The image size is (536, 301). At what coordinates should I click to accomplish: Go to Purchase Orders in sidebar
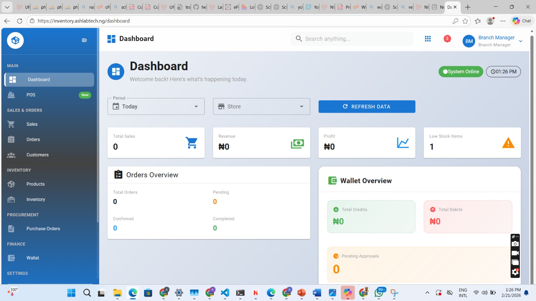coord(43,229)
